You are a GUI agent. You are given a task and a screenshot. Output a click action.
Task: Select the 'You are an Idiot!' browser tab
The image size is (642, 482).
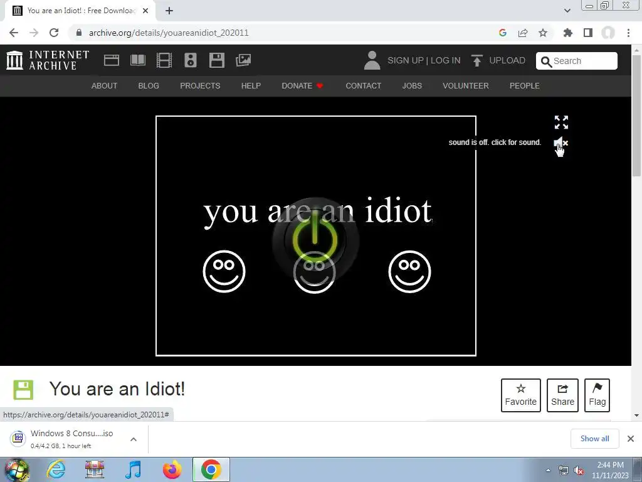pos(80,11)
